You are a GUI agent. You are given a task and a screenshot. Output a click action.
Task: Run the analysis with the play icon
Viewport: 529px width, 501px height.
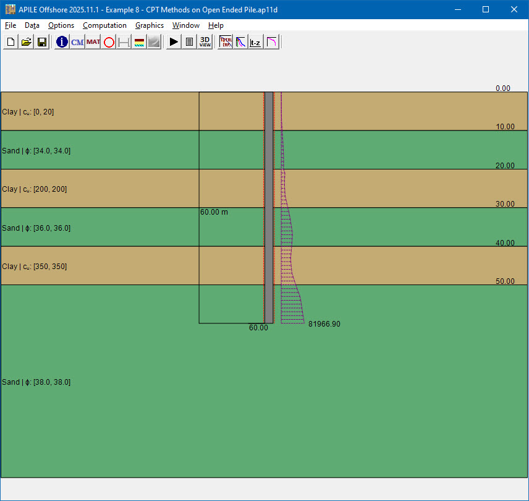(x=174, y=42)
